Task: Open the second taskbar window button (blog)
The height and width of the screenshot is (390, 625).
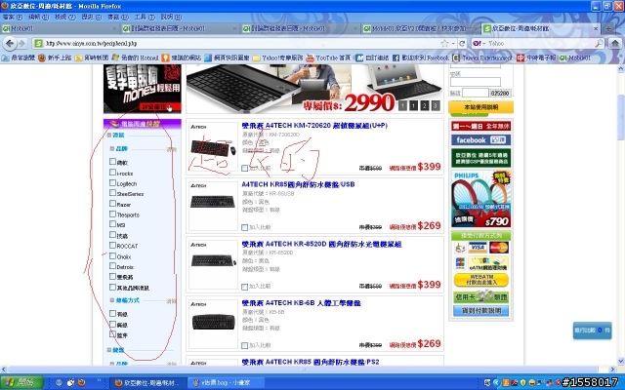Action: 226,383
